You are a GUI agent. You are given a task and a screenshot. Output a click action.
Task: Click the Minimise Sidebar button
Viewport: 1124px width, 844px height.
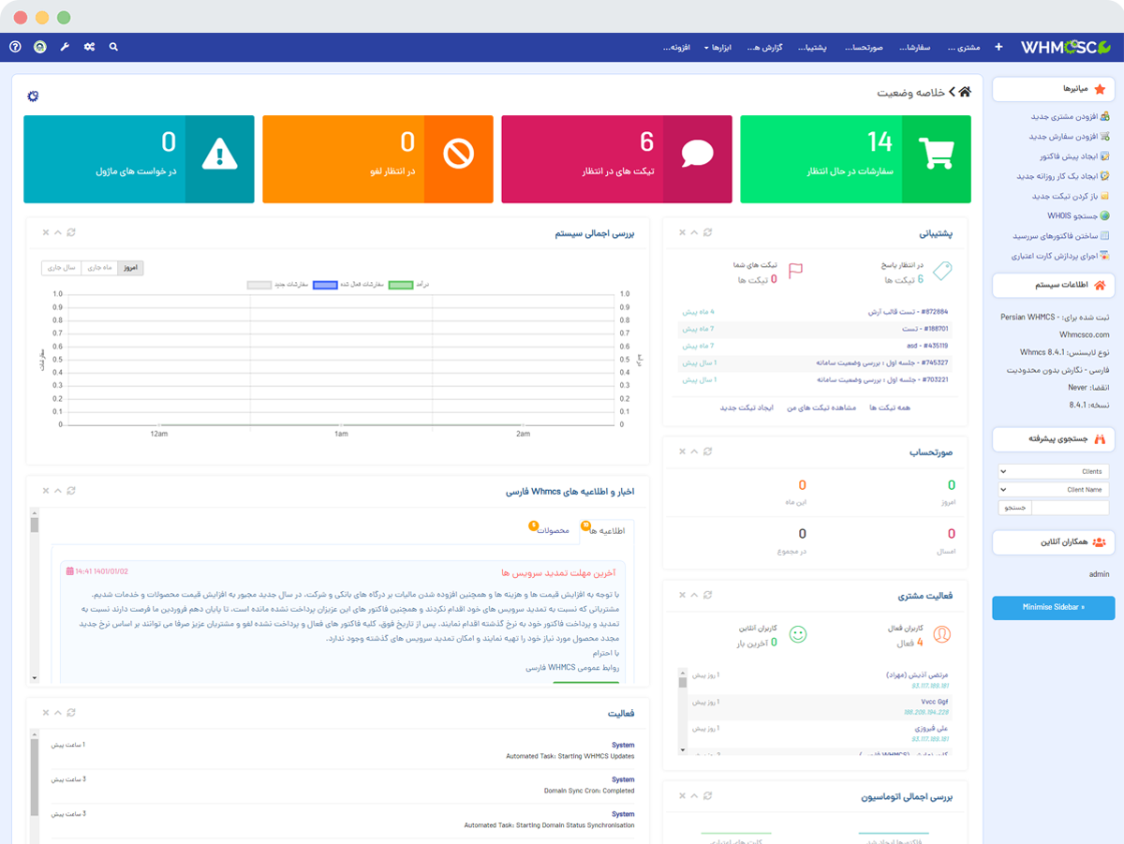1054,607
